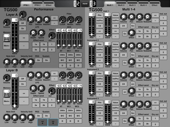
Task: Click Layer B Volume knob
Action: [x=7, y=78]
